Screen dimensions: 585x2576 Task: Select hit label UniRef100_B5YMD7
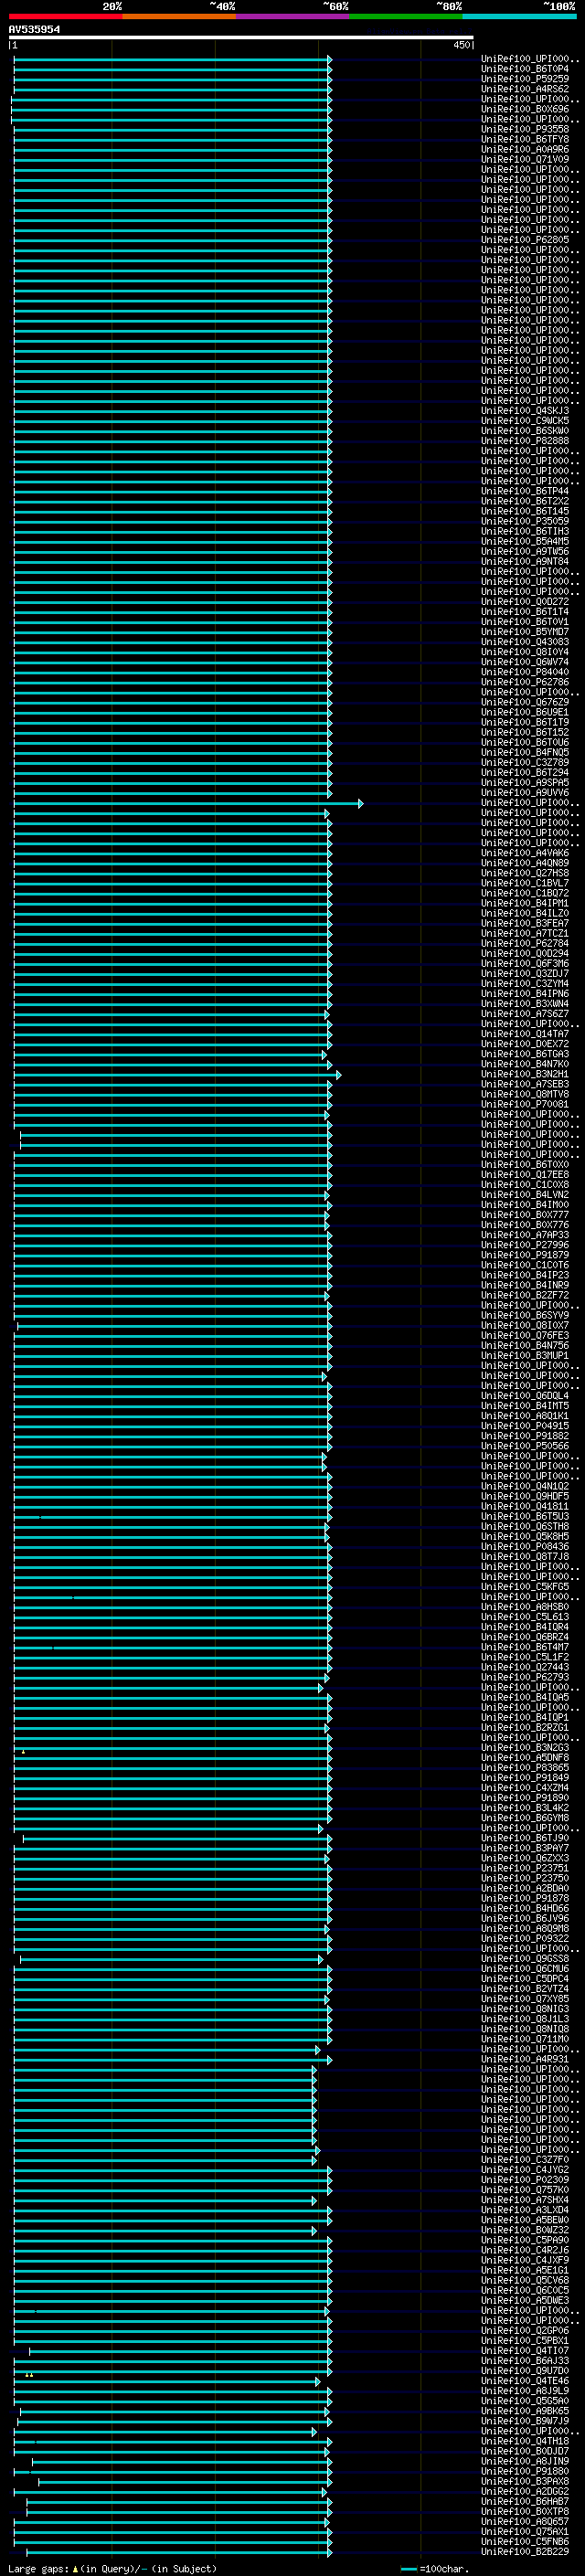(525, 632)
